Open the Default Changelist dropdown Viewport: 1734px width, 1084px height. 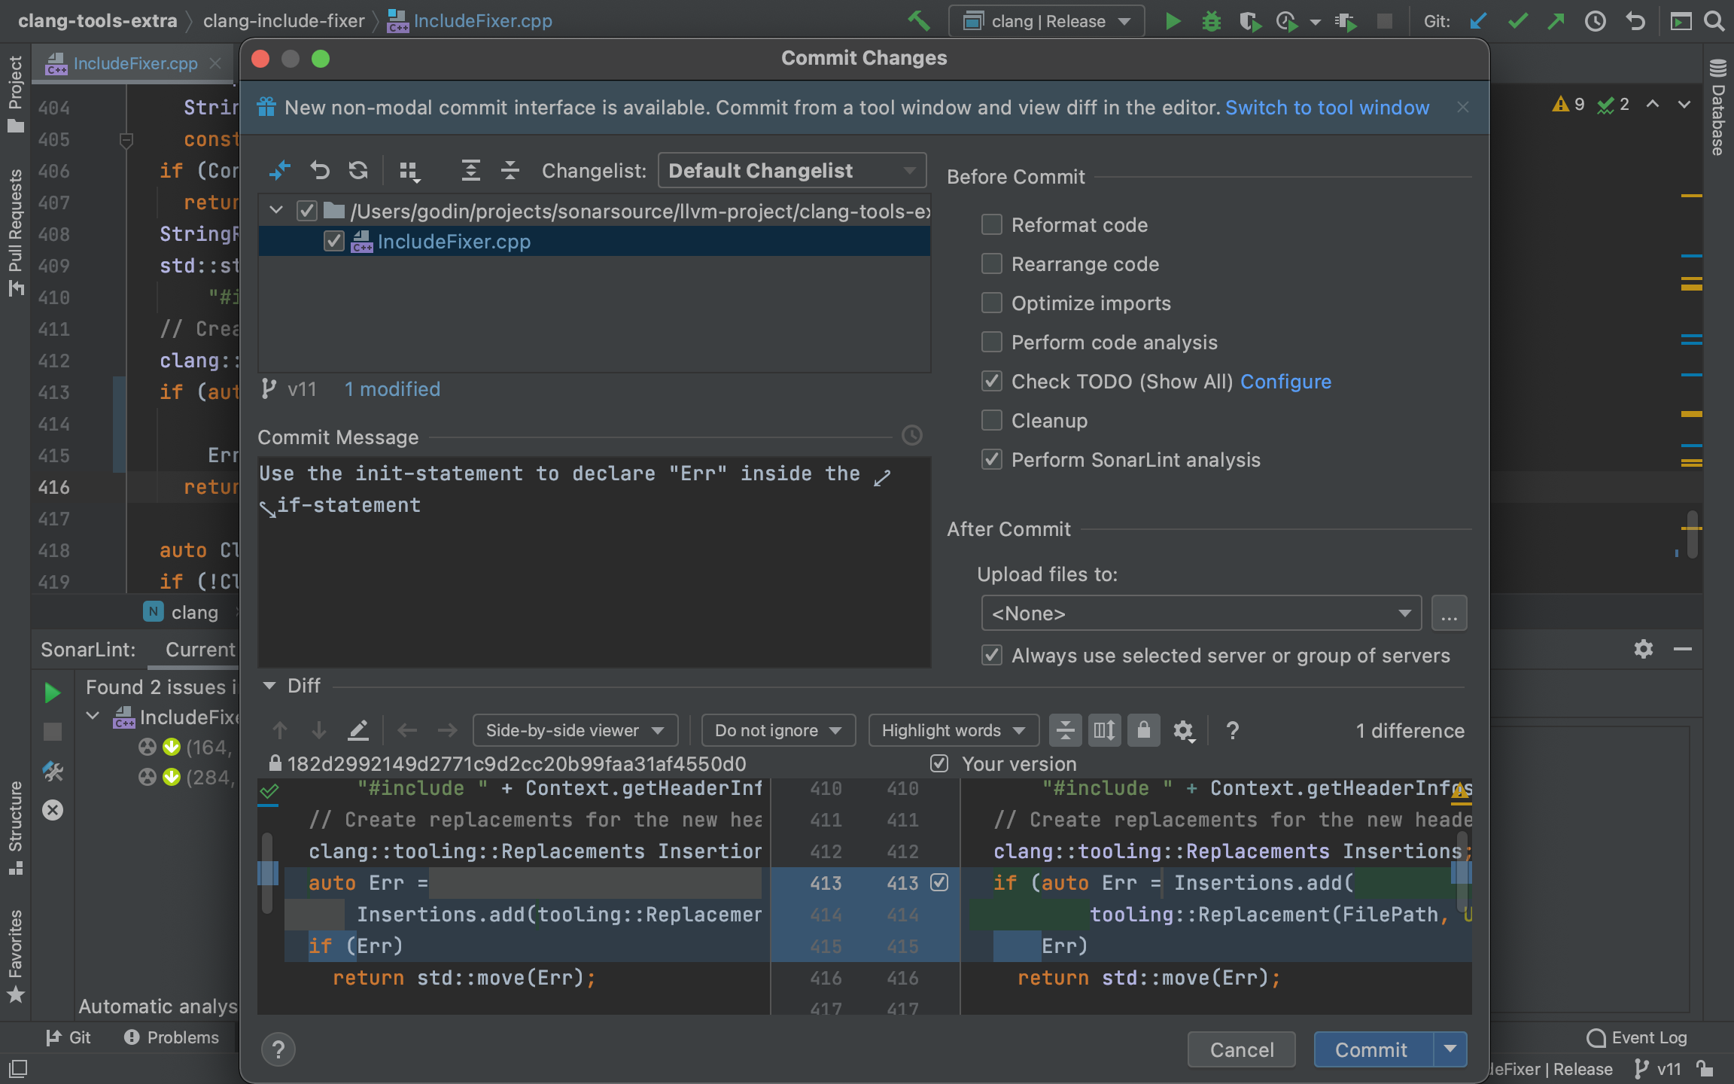coord(792,171)
